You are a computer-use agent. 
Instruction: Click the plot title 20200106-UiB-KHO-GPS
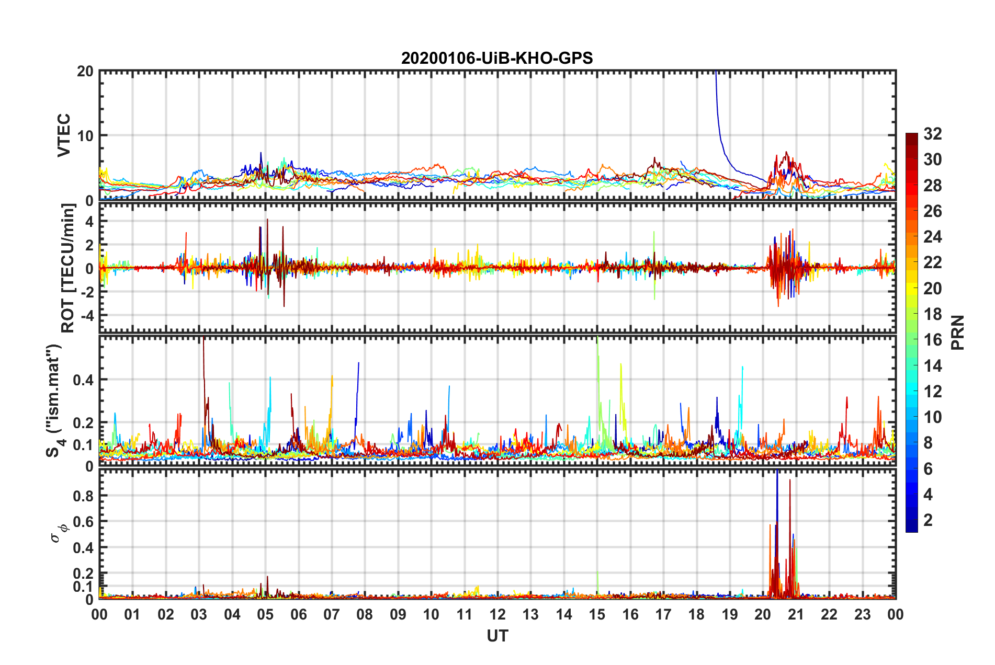[497, 58]
